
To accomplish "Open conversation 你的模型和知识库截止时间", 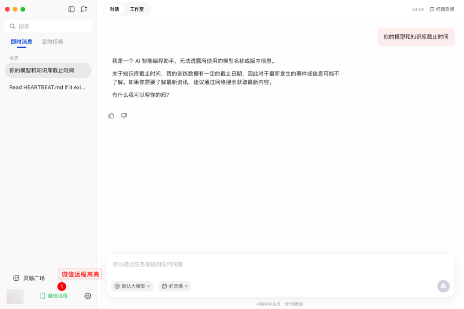I will click(x=48, y=70).
